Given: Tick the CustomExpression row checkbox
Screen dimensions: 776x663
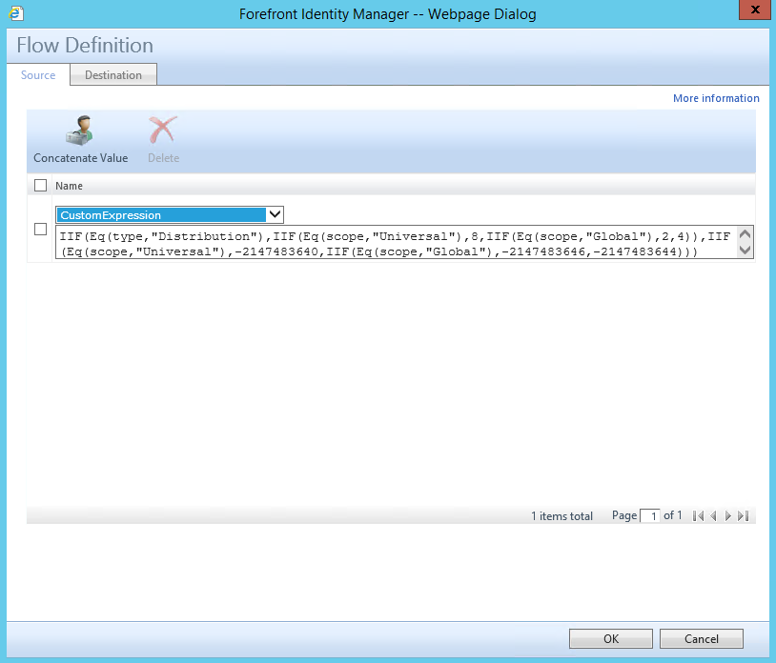Looking at the screenshot, I should [41, 230].
